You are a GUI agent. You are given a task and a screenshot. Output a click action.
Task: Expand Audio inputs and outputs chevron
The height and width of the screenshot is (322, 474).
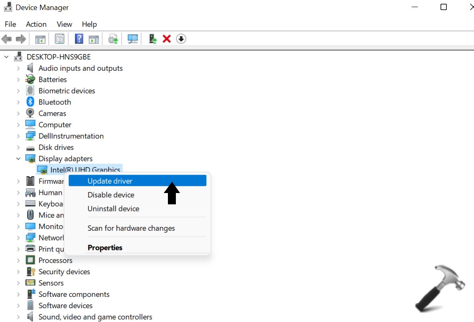[x=18, y=68]
